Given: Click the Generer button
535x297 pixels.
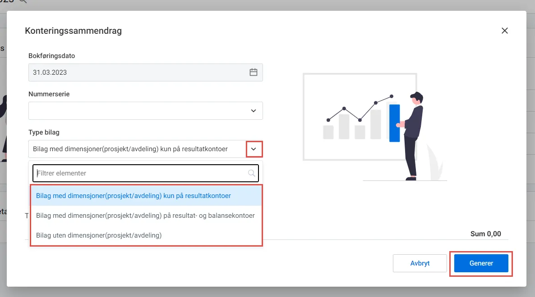Looking at the screenshot, I should [x=481, y=263].
